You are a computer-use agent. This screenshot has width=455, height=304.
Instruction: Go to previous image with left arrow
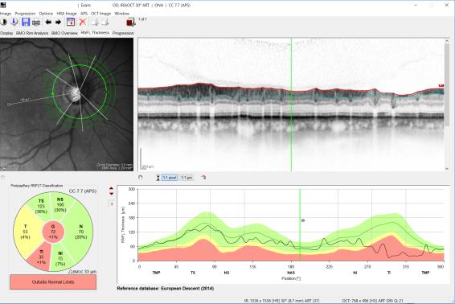[x=48, y=22]
